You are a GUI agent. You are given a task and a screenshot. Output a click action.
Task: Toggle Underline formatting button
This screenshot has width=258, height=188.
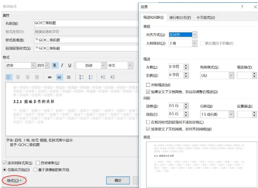70,65
